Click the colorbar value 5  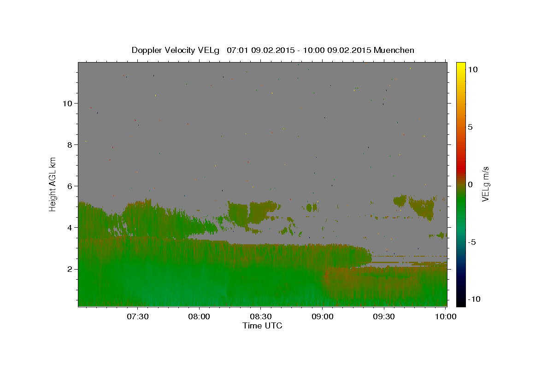click(x=470, y=127)
